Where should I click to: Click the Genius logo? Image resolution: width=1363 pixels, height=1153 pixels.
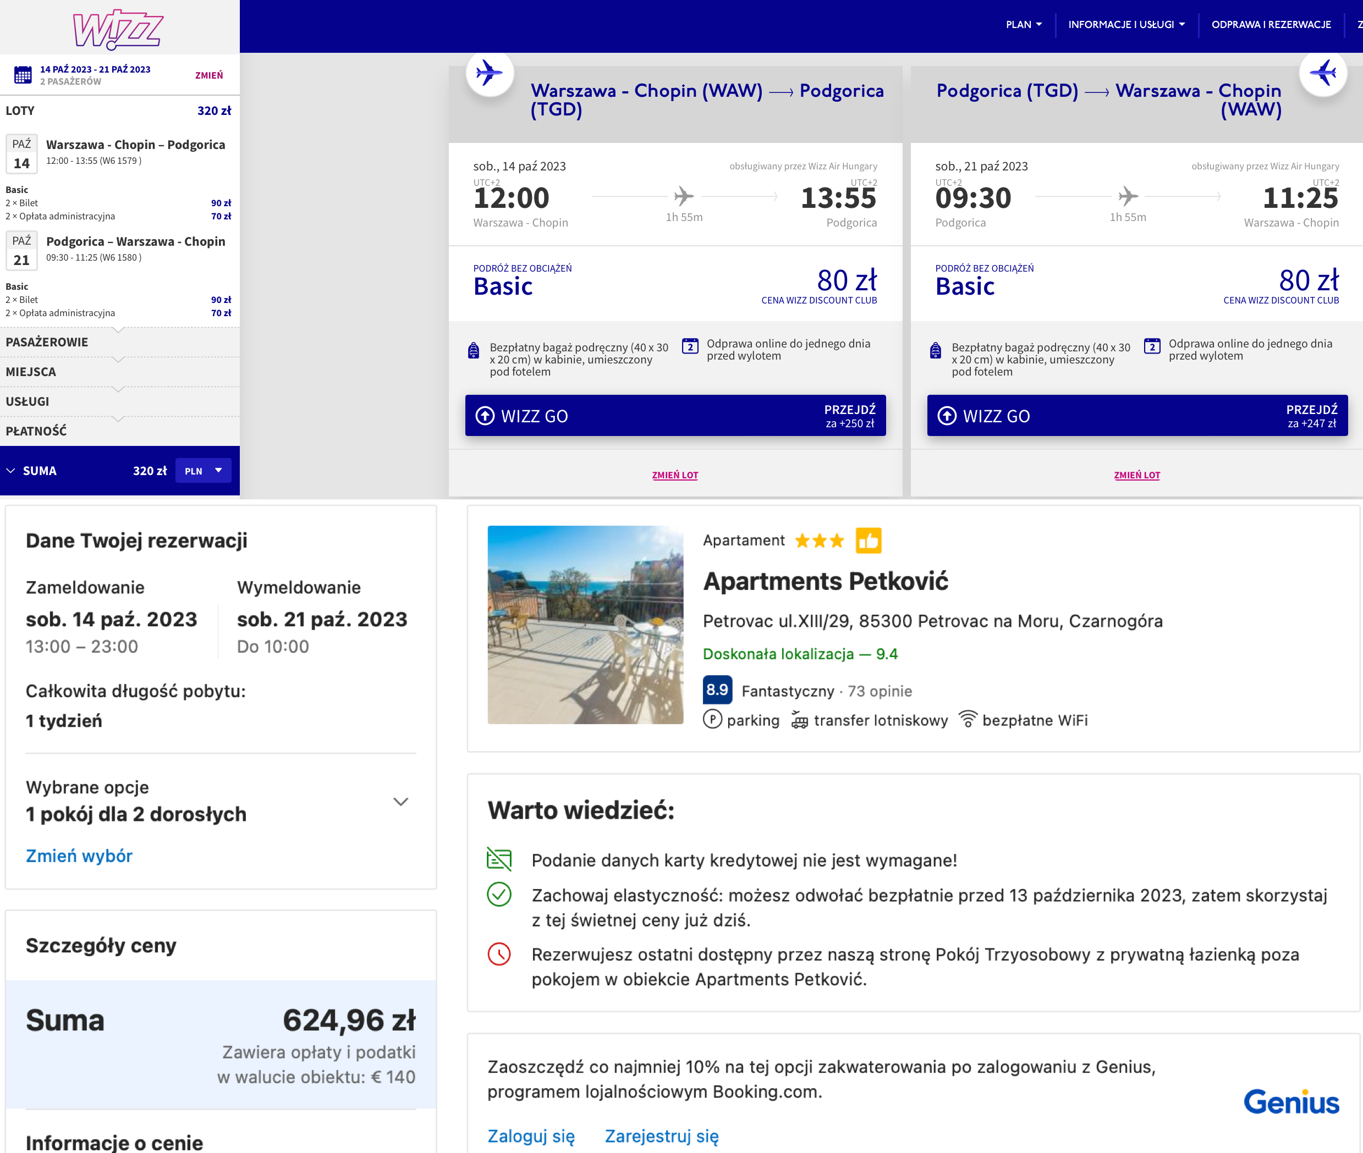[1291, 1102]
